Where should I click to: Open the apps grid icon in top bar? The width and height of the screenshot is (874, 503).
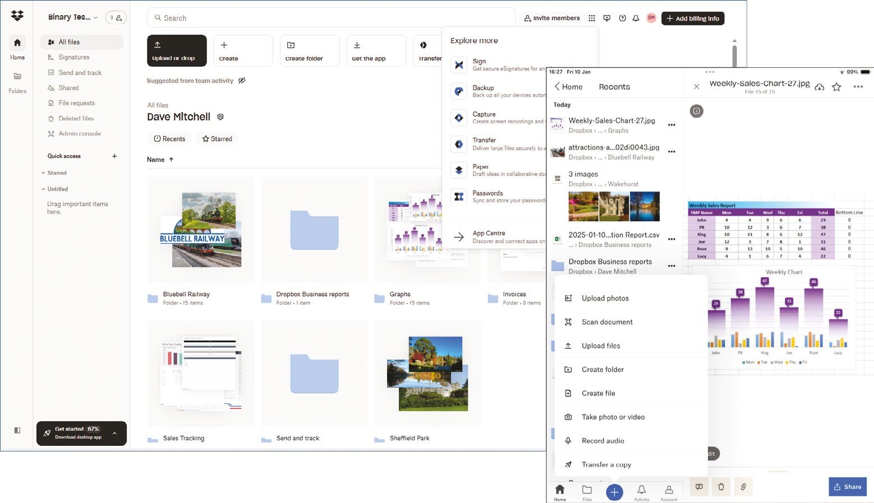point(592,18)
